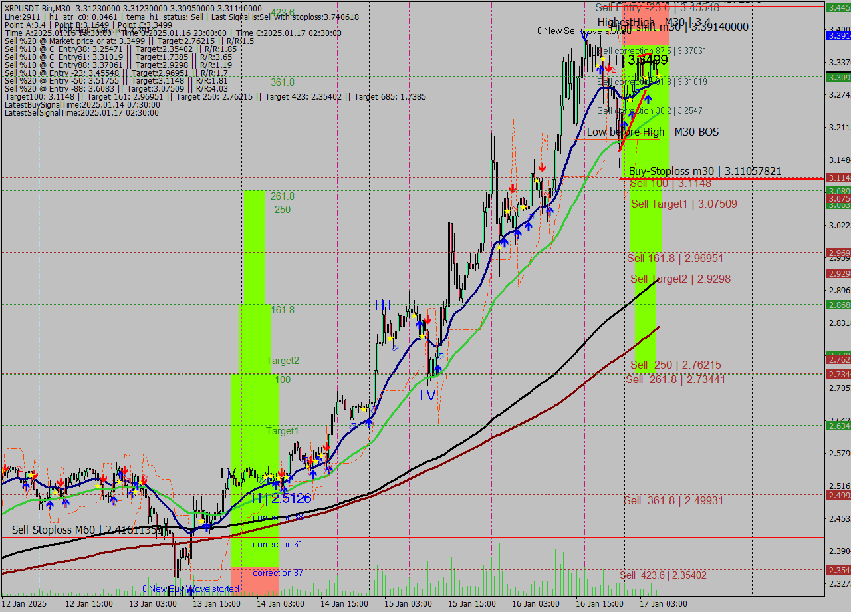Click the 'Sell 161.8 | 2.96951' label
Screen dimensions: 851x612
click(675, 258)
